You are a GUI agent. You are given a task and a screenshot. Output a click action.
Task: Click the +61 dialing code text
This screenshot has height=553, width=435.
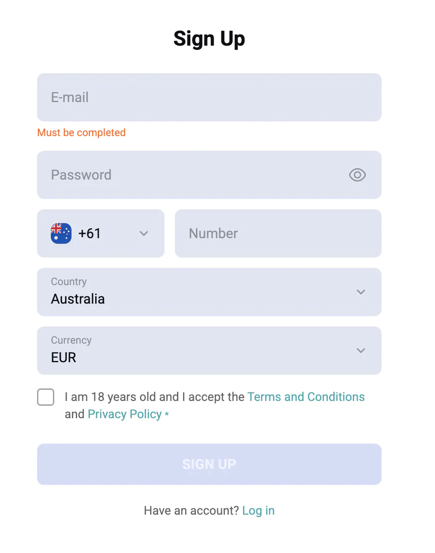(90, 233)
